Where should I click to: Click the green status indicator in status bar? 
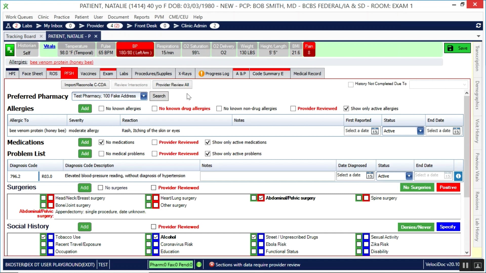coord(199,264)
